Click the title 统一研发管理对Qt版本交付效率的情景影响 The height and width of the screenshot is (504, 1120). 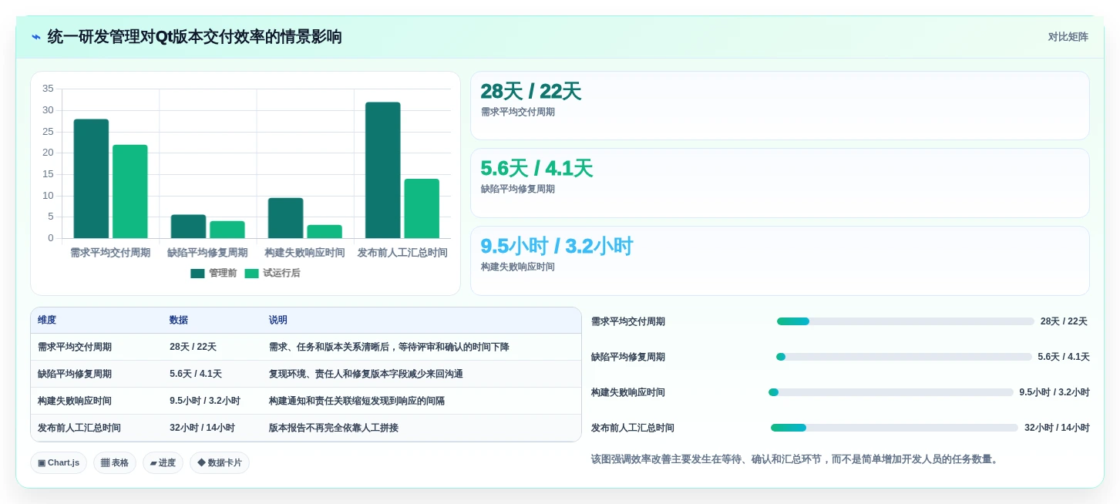point(194,37)
